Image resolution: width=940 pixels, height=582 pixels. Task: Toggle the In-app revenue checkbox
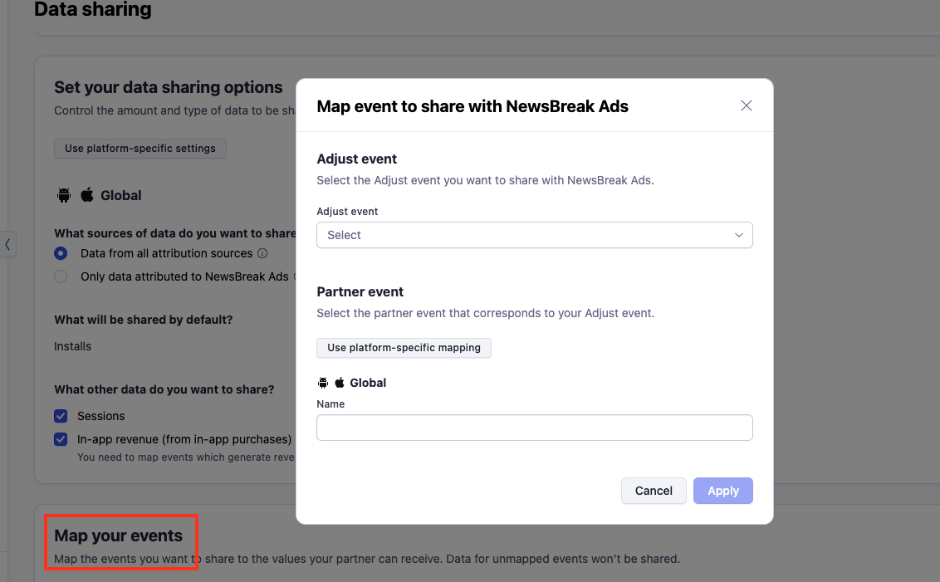coord(61,439)
